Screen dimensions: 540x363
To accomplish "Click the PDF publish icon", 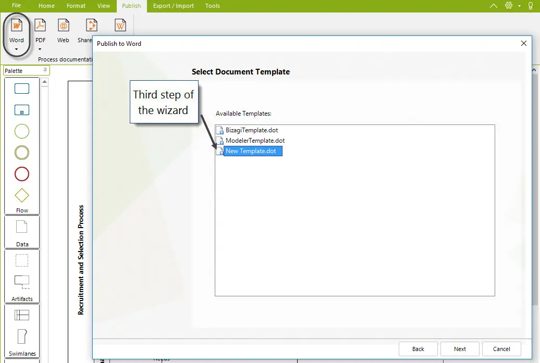I will point(40,26).
